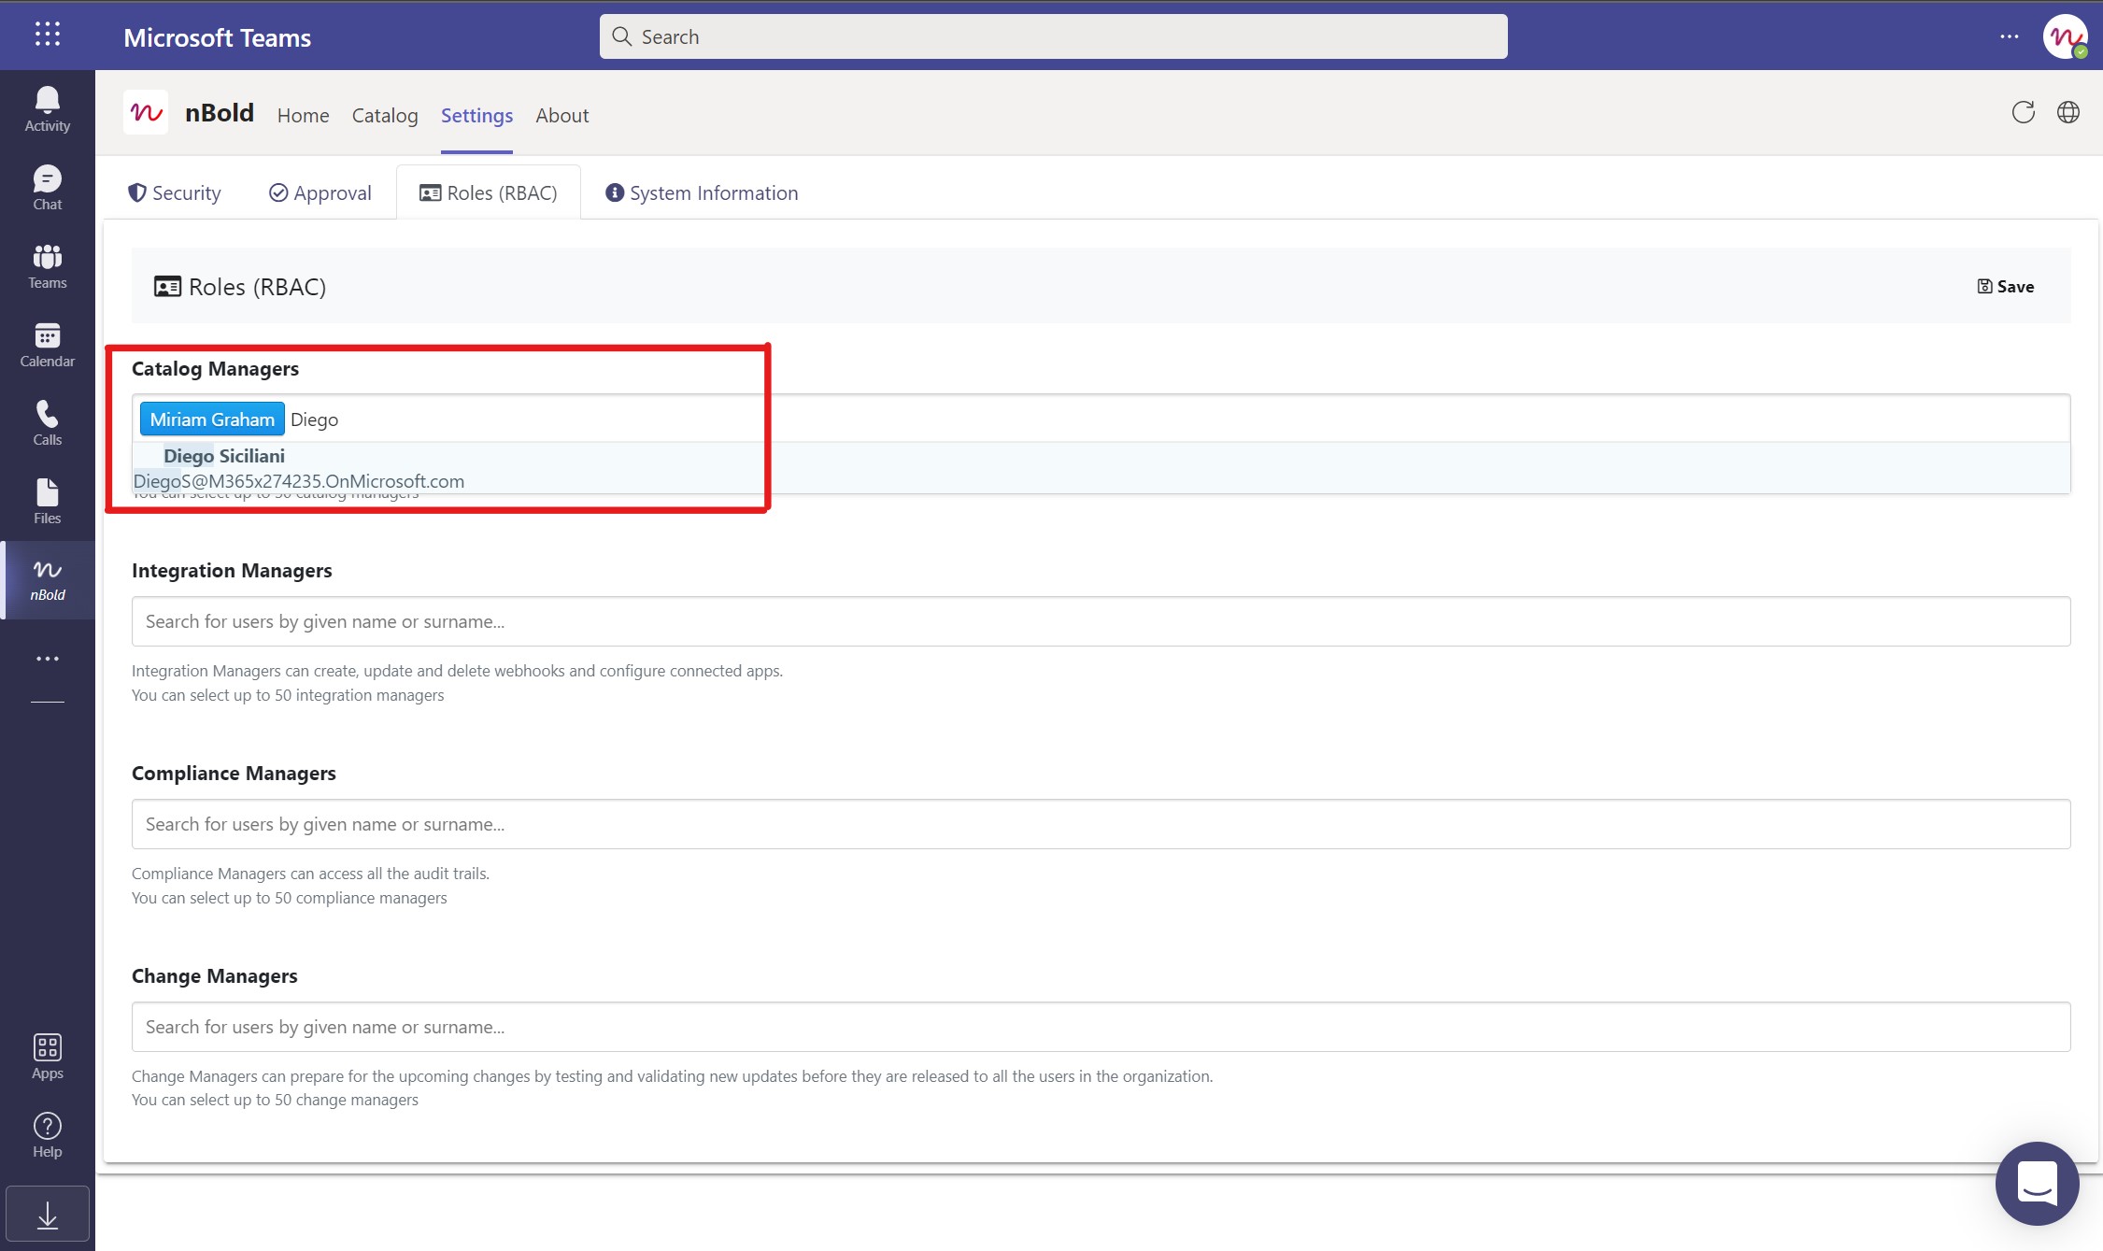Open the globe website icon
Screen dimensions: 2103x1251
point(2067,113)
